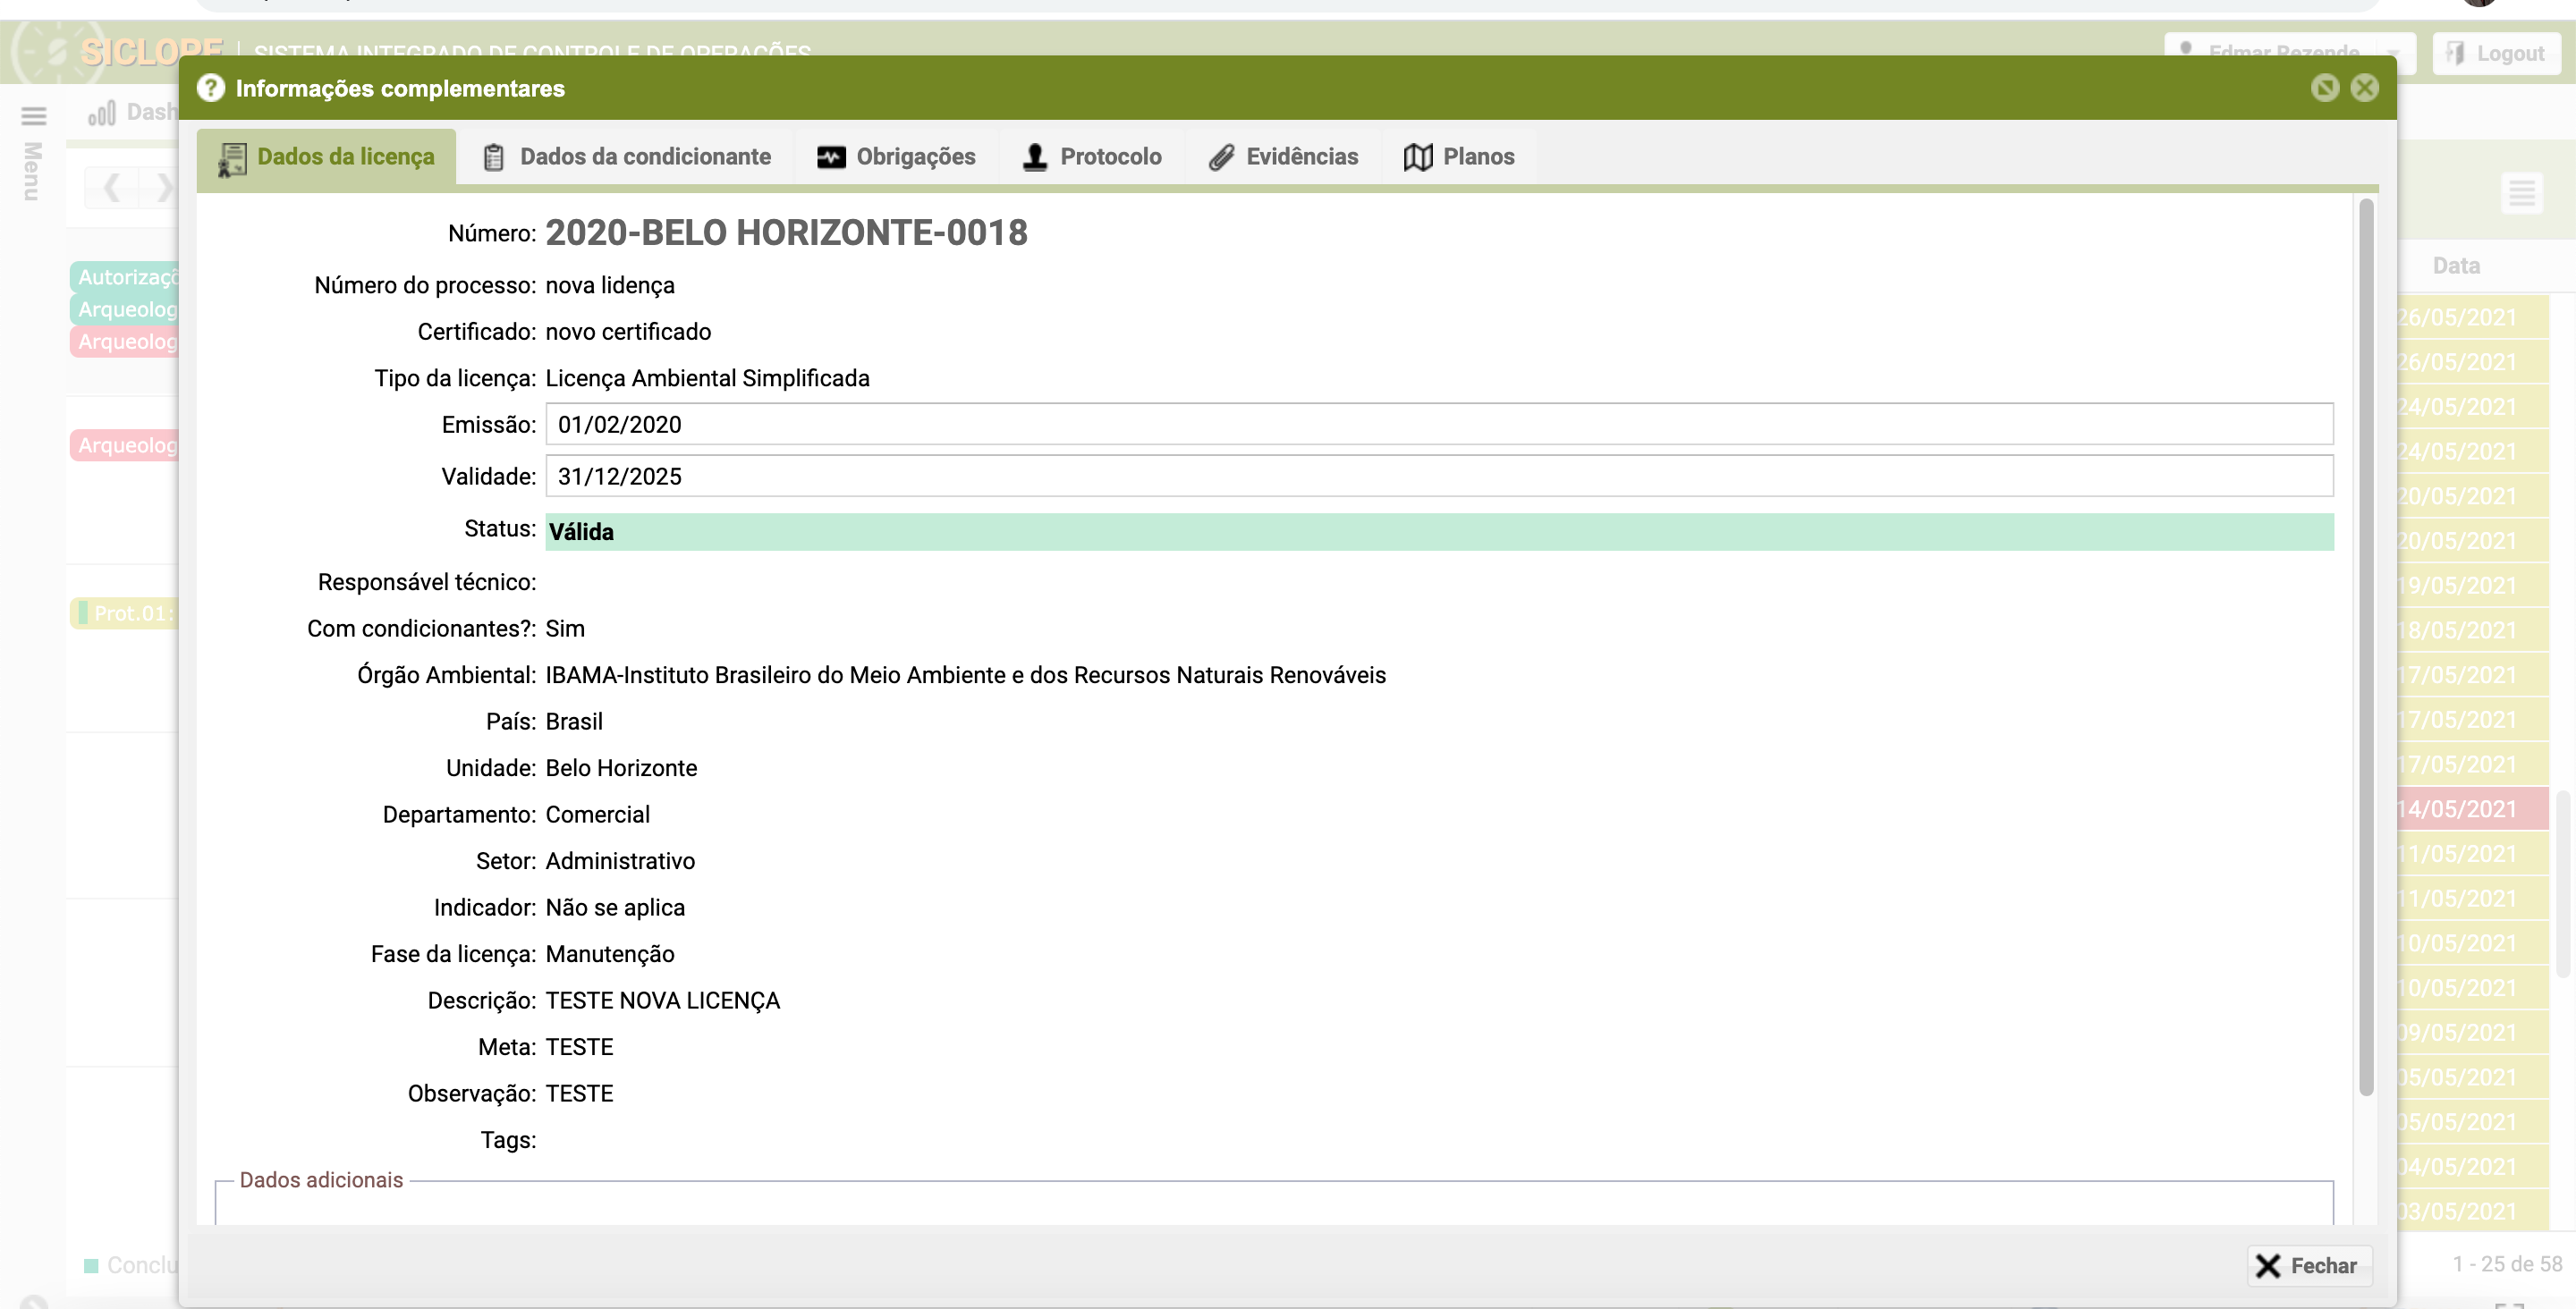2576x1309 pixels.
Task: Click the Logout door icon
Action: coord(2454,53)
